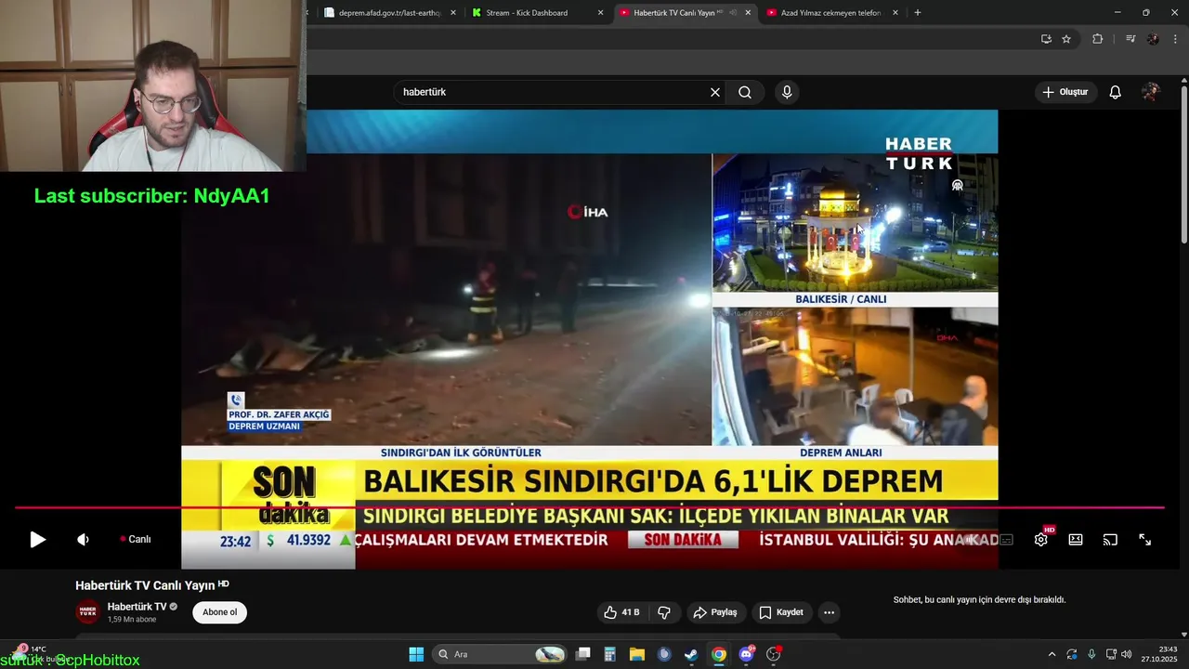Launch Calculator from taskbar
1189x669 pixels.
(610, 654)
